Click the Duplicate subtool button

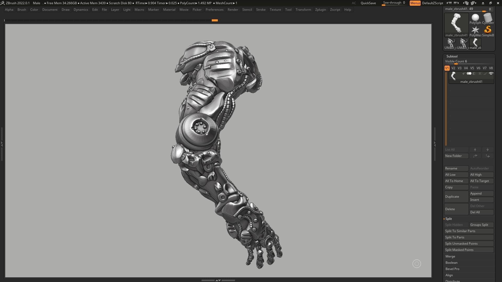pos(456,197)
